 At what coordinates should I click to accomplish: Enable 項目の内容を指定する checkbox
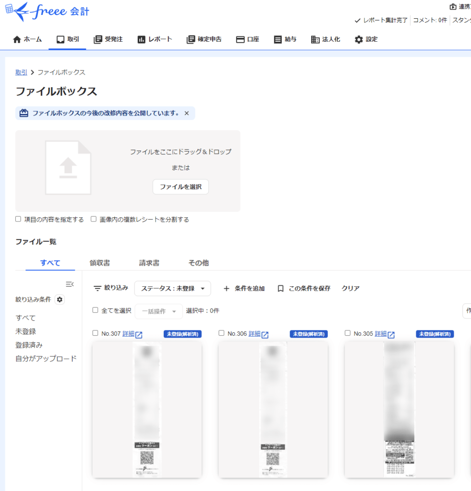tap(18, 219)
